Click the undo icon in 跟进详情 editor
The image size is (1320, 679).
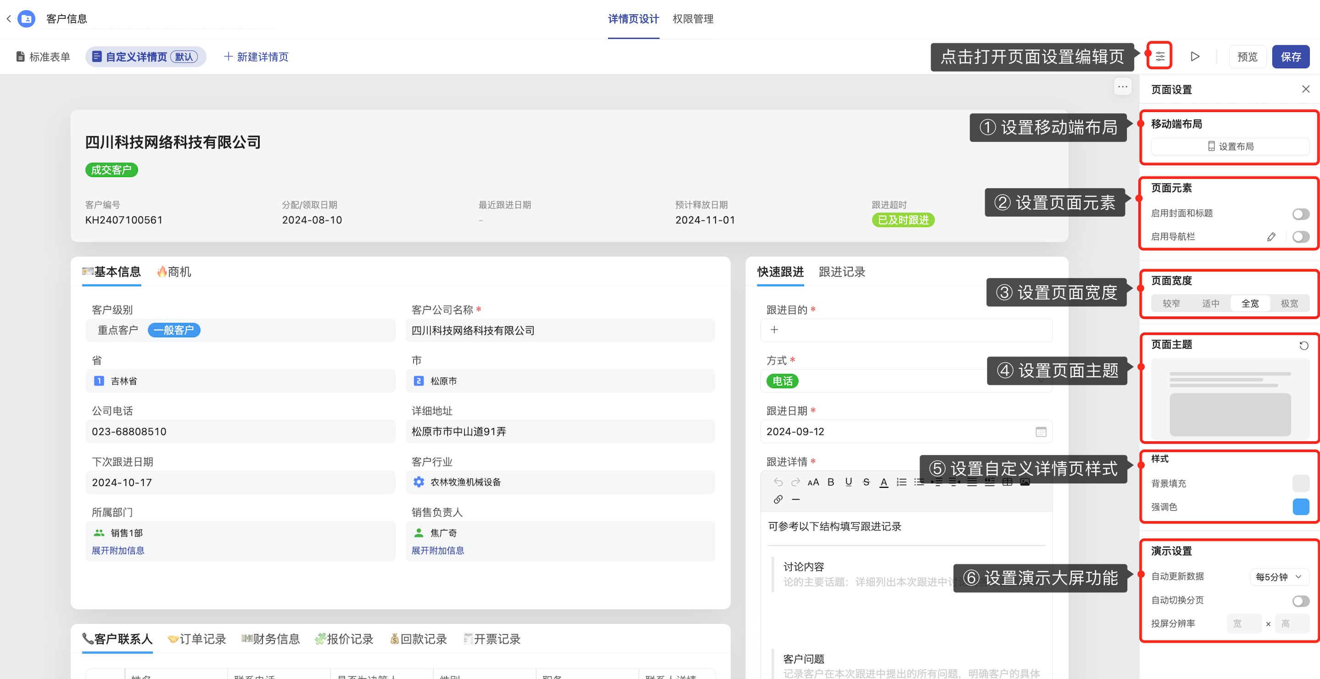pos(778,482)
